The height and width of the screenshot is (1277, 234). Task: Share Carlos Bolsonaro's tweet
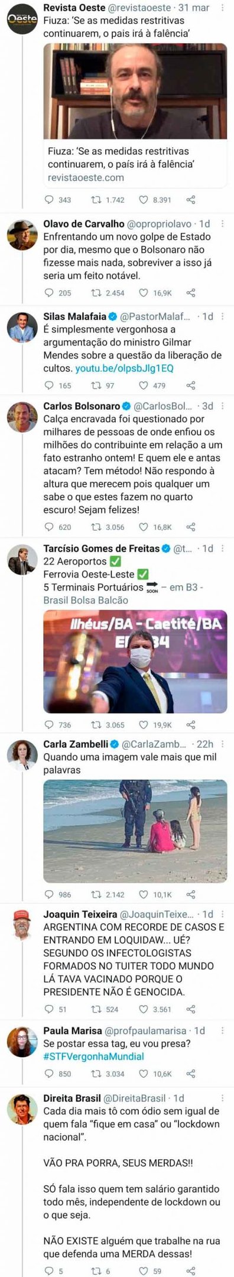pos(191,527)
